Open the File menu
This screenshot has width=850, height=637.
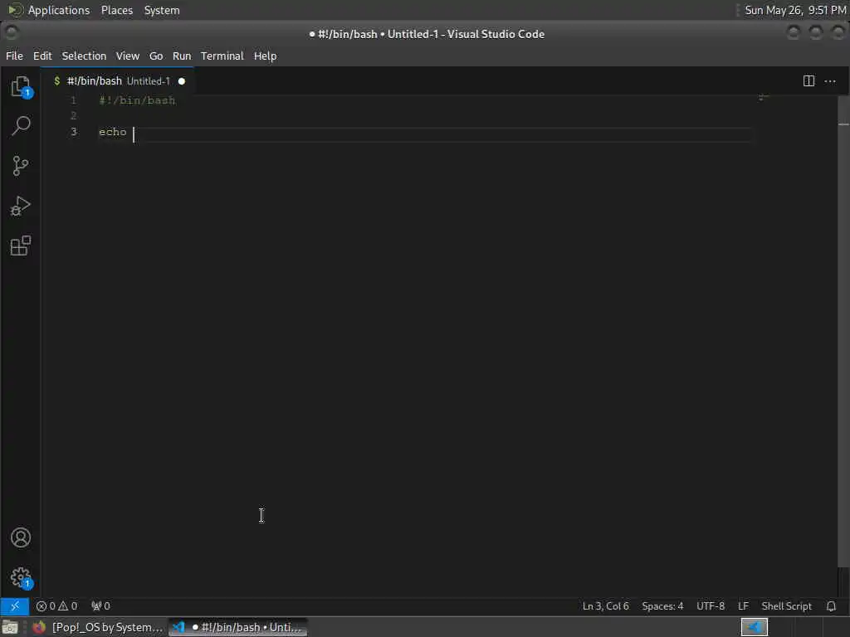14,56
